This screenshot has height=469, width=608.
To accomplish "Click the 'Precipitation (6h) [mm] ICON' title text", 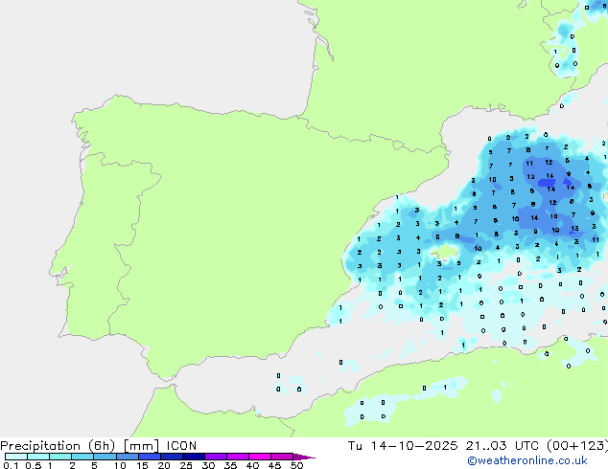I will (x=99, y=446).
